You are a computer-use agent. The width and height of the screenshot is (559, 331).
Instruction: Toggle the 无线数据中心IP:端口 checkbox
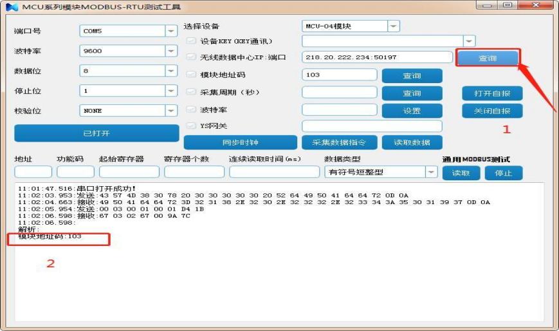[190, 58]
